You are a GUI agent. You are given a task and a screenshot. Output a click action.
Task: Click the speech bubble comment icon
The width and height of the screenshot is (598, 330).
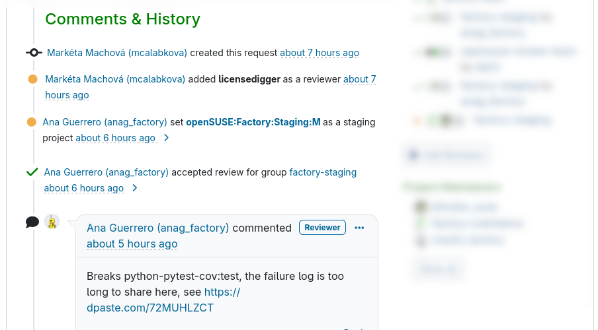click(32, 222)
